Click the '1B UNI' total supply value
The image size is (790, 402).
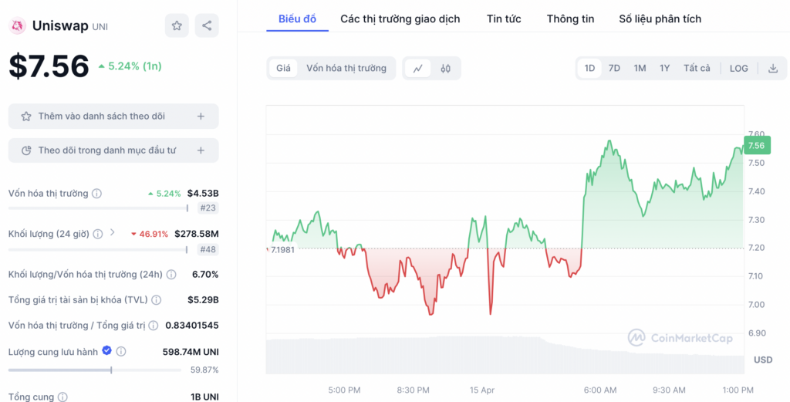(204, 397)
